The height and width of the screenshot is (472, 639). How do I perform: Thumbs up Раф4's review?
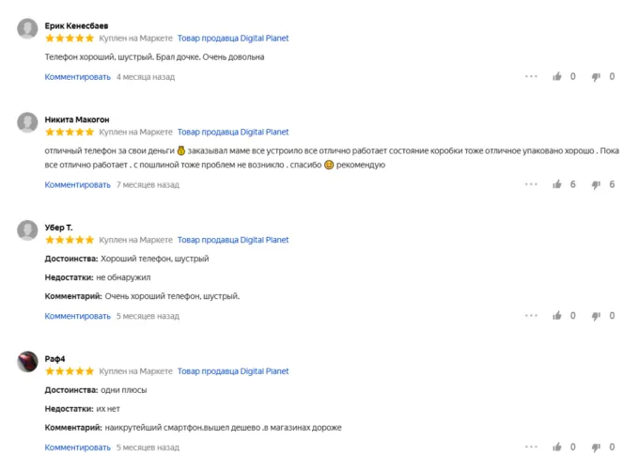click(x=557, y=448)
